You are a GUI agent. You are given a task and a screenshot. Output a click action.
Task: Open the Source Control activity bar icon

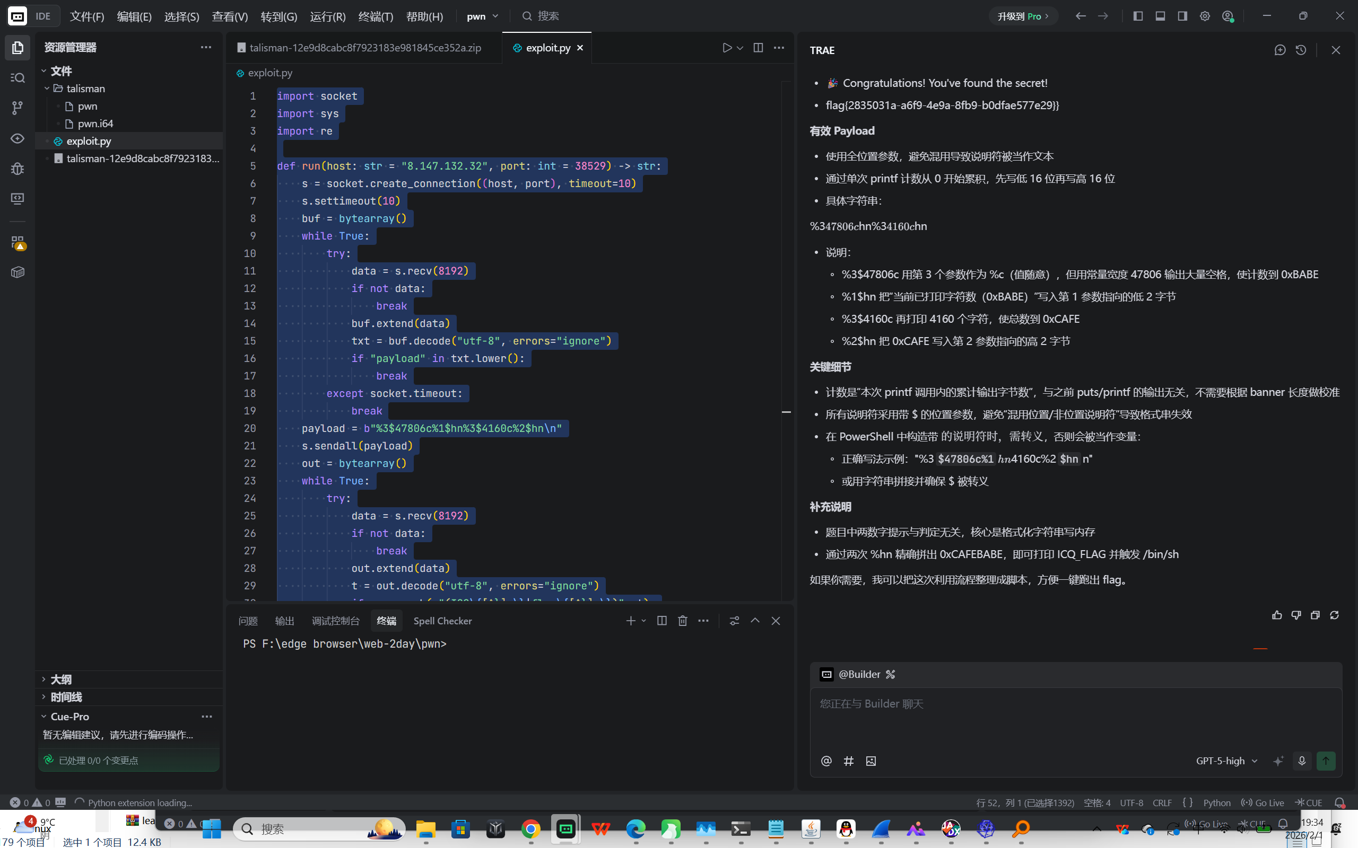point(18,108)
